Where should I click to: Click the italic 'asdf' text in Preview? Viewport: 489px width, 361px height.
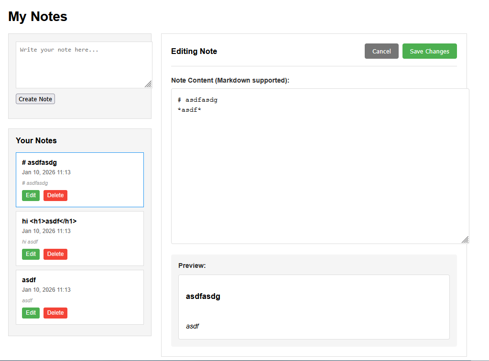click(x=192, y=326)
